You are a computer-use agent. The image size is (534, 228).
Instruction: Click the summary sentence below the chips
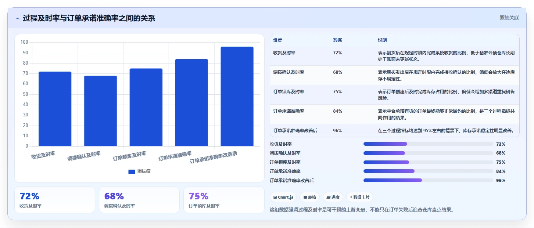pyautogui.click(x=362, y=210)
